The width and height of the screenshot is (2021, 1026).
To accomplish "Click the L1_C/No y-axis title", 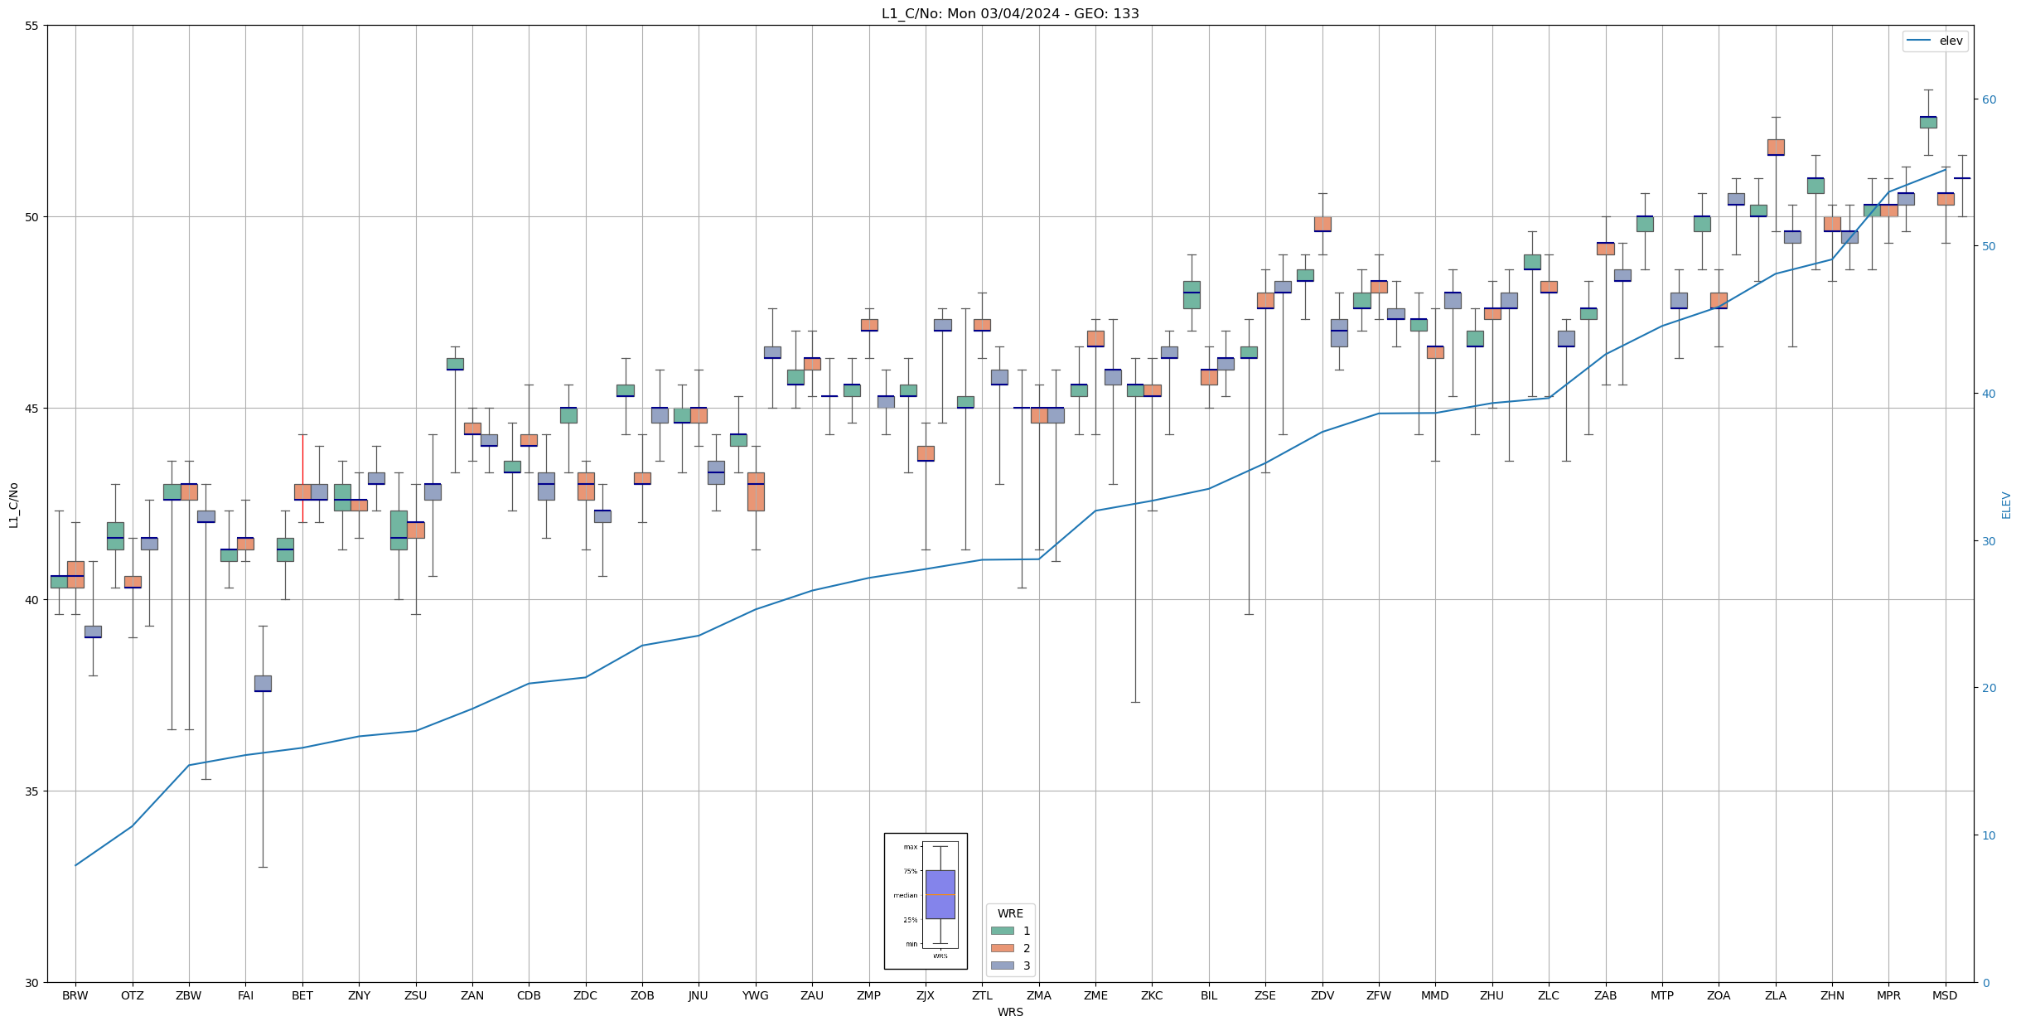I will [x=13, y=504].
